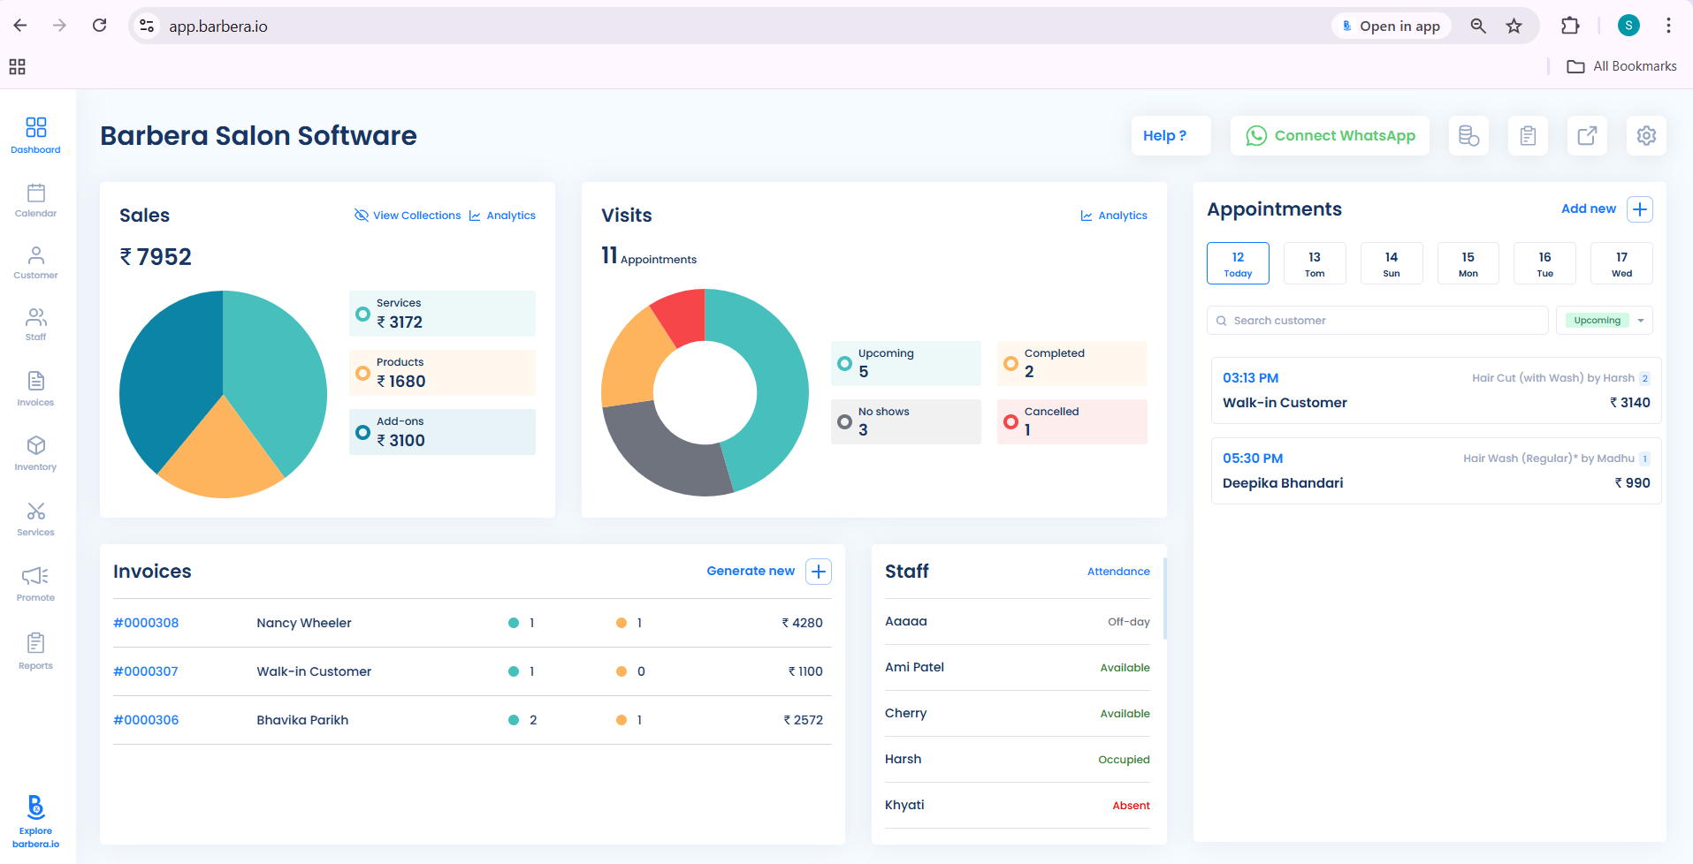
Task: Click the plus icon beside Add new
Action: (x=1640, y=209)
